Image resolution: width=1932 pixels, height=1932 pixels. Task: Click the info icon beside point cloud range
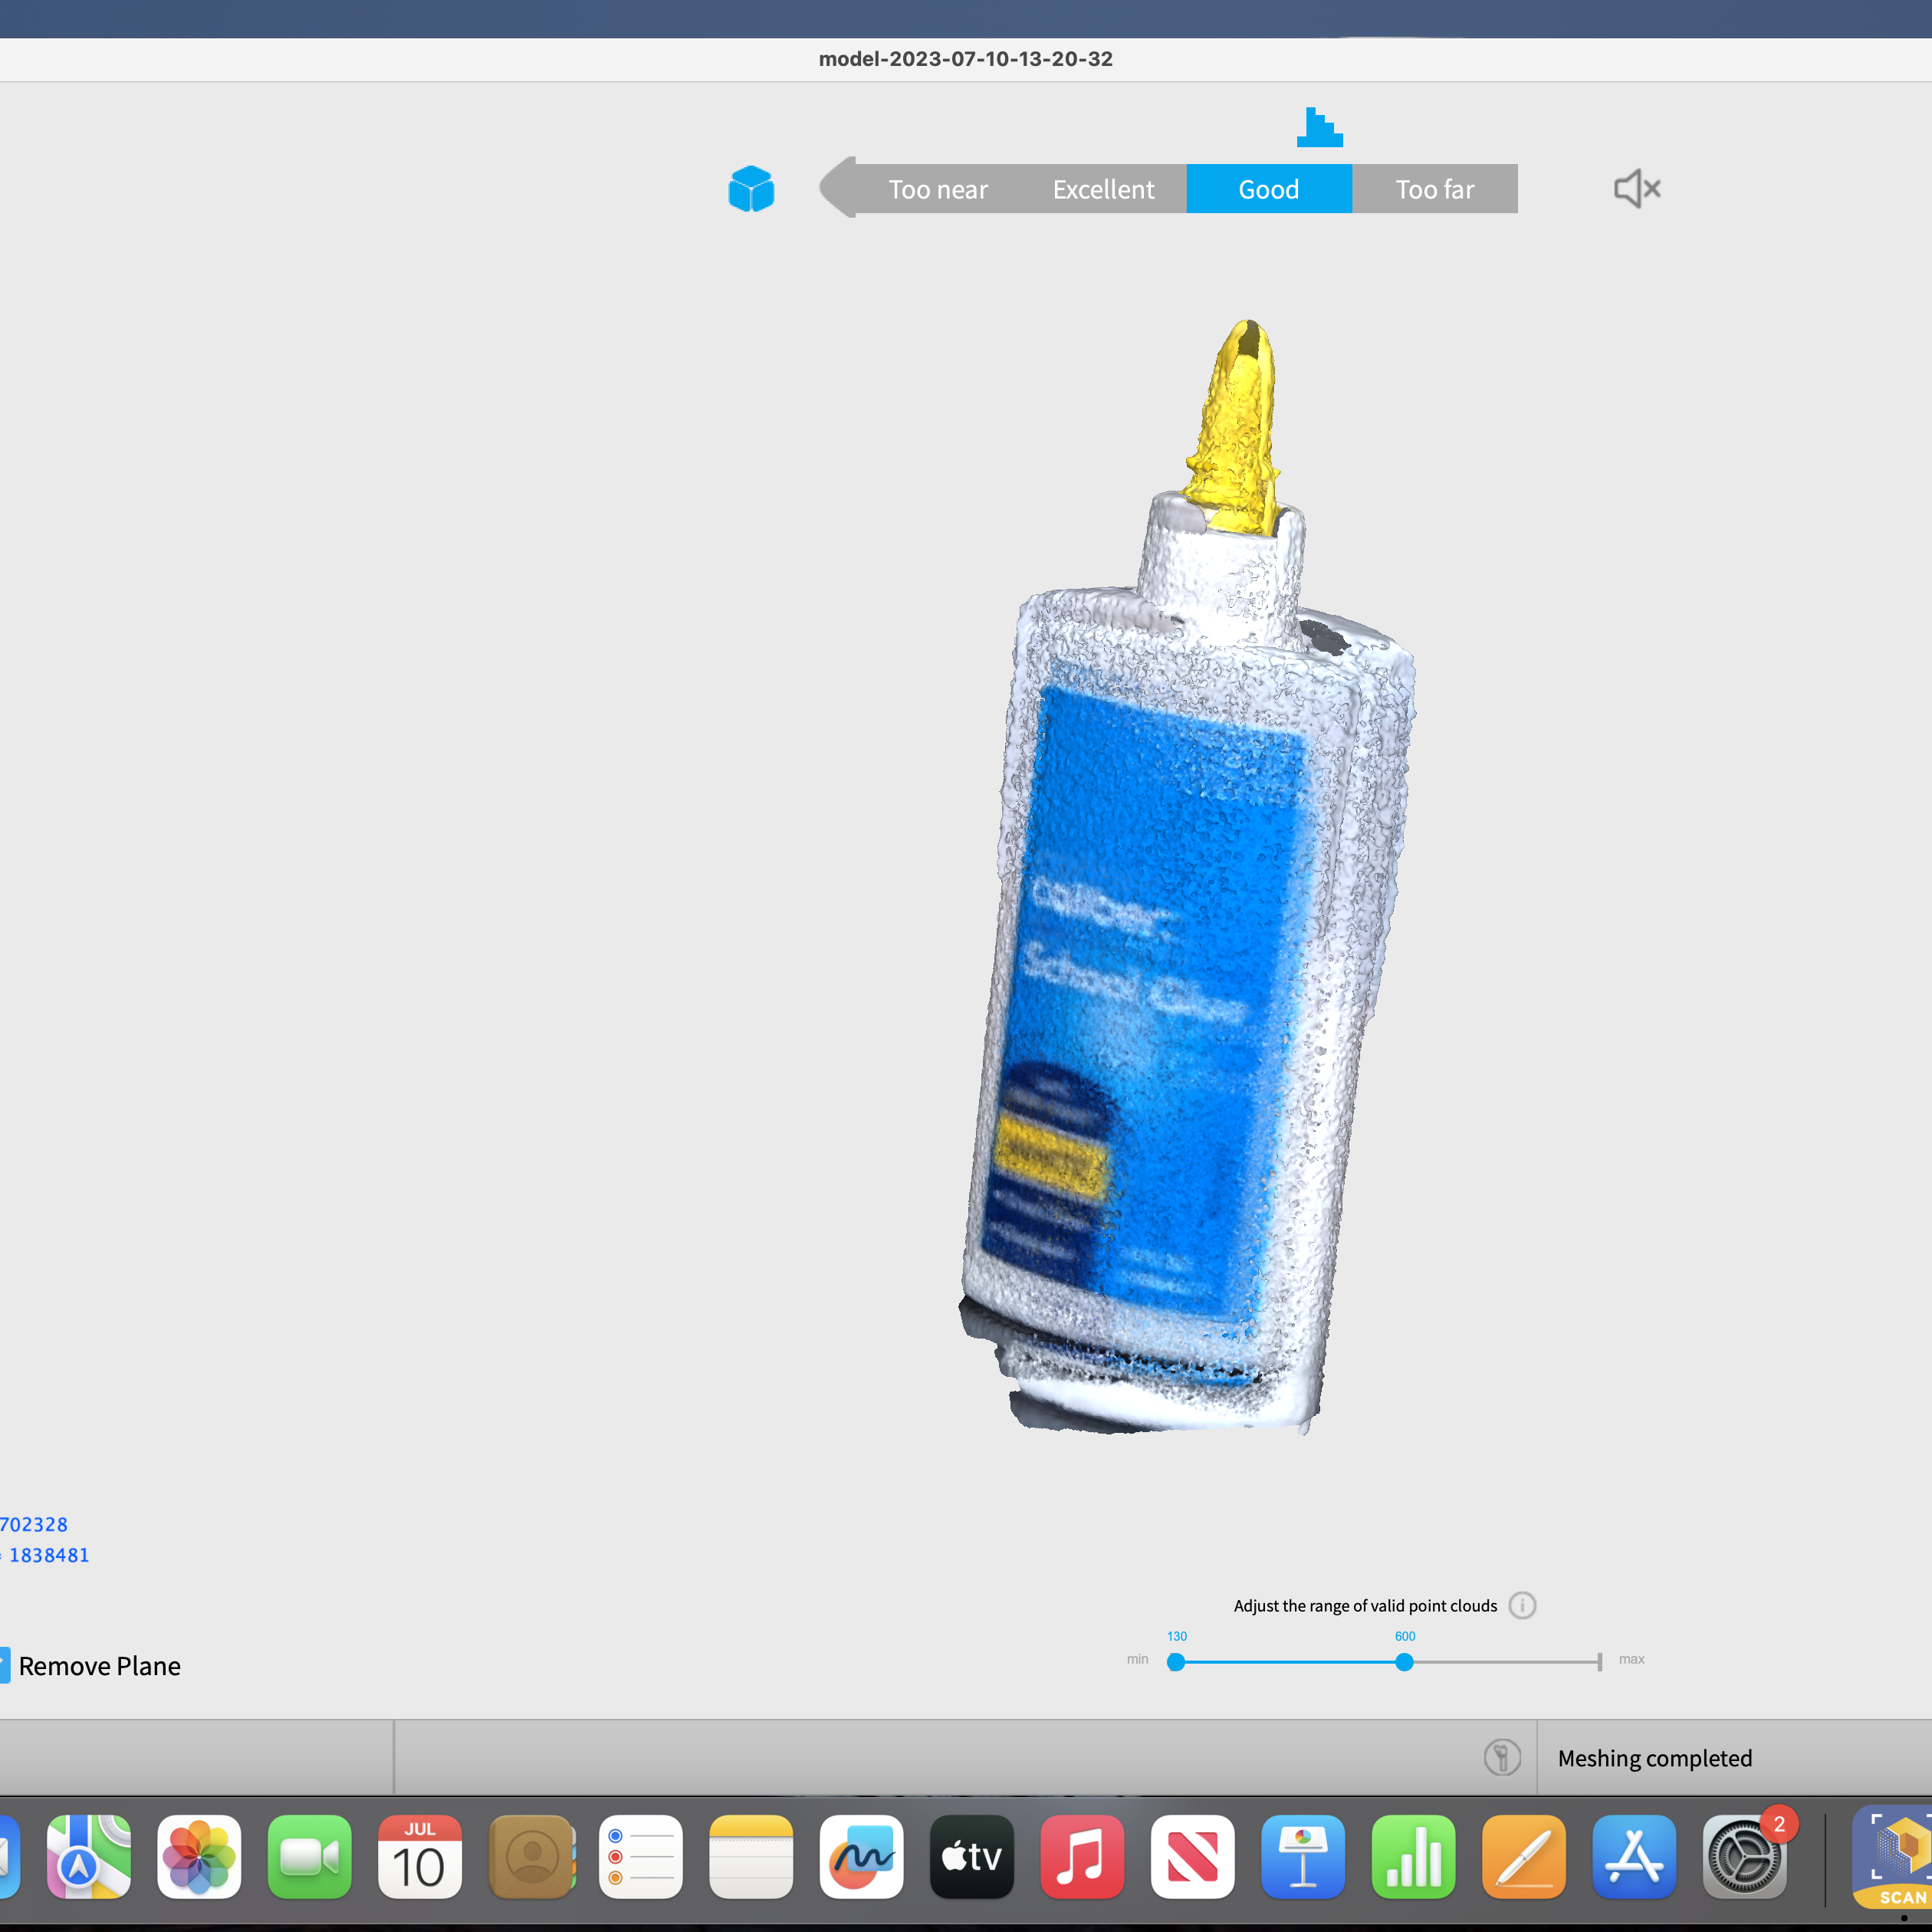pos(1522,1605)
